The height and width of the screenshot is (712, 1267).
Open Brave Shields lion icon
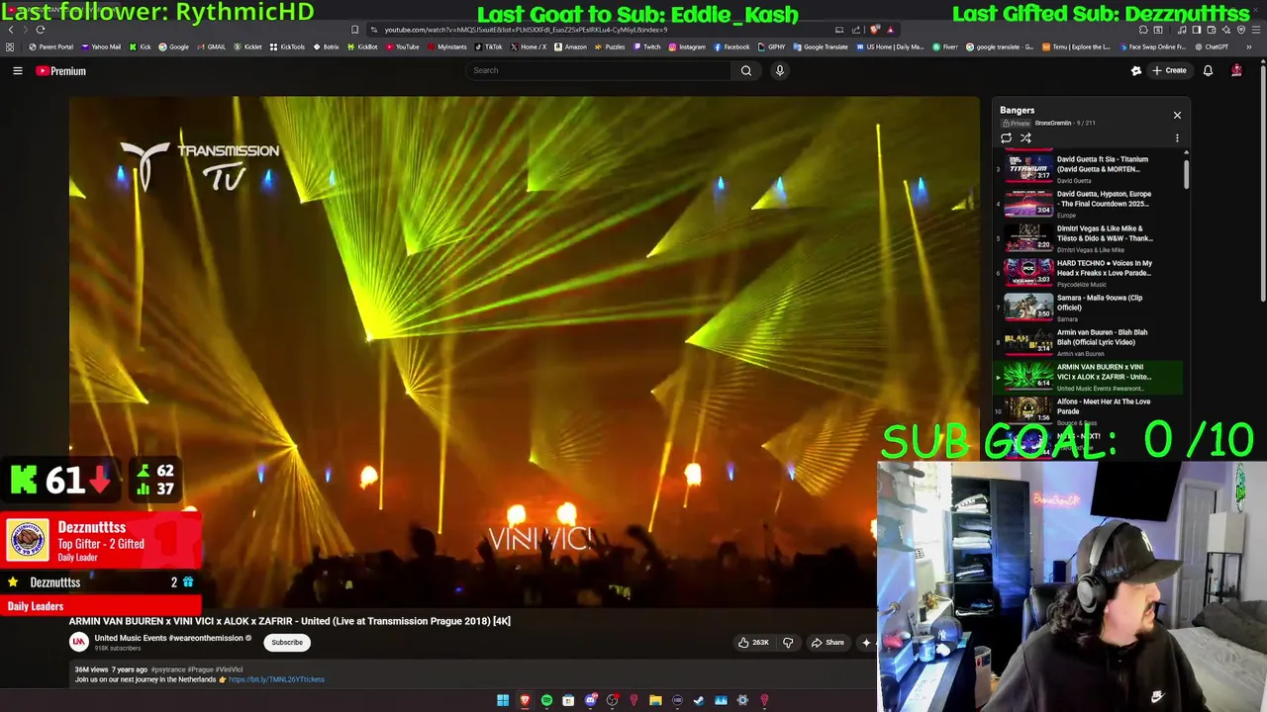pyautogui.click(x=874, y=30)
